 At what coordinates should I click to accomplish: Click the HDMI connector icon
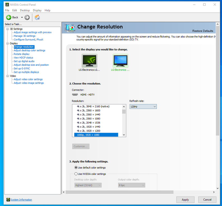click(x=75, y=95)
